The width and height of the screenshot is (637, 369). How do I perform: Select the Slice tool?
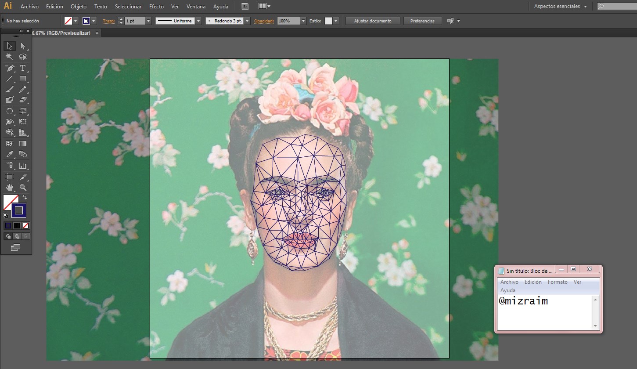(23, 177)
